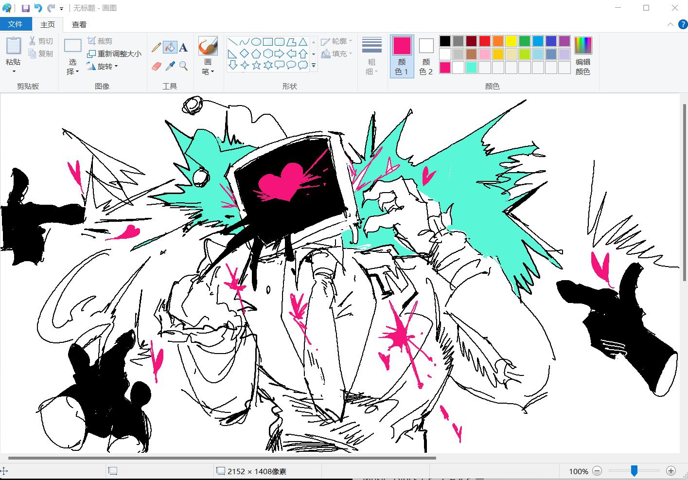Click the Undo arrow icon
The width and height of the screenshot is (688, 480).
38,8
